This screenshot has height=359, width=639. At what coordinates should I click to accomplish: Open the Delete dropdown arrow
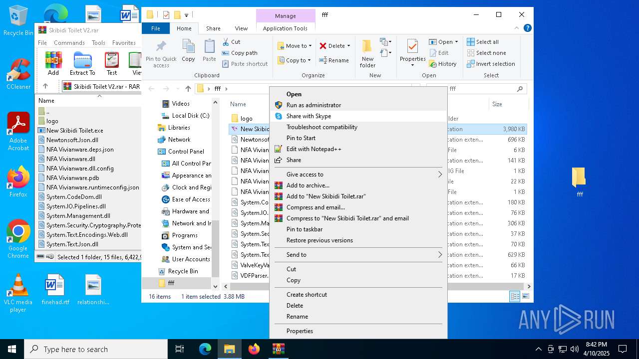[348, 46]
